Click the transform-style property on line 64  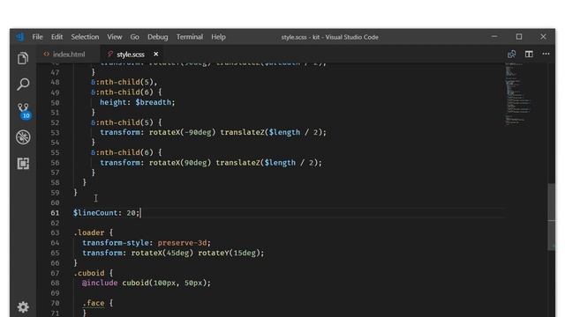click(116, 243)
